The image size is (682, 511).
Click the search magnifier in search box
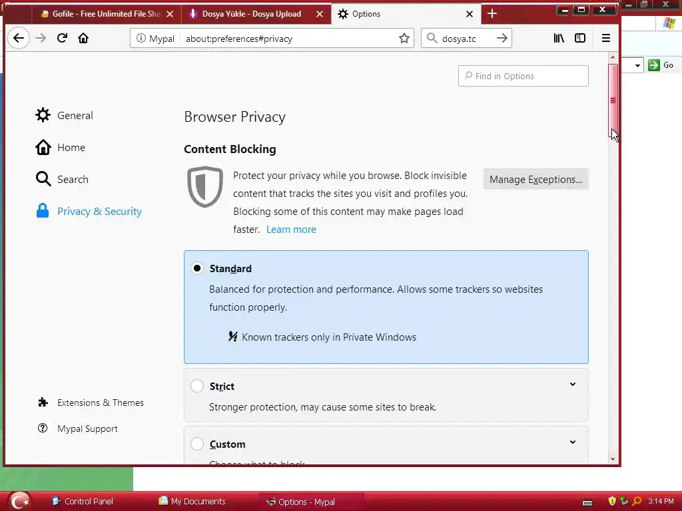[x=432, y=38]
